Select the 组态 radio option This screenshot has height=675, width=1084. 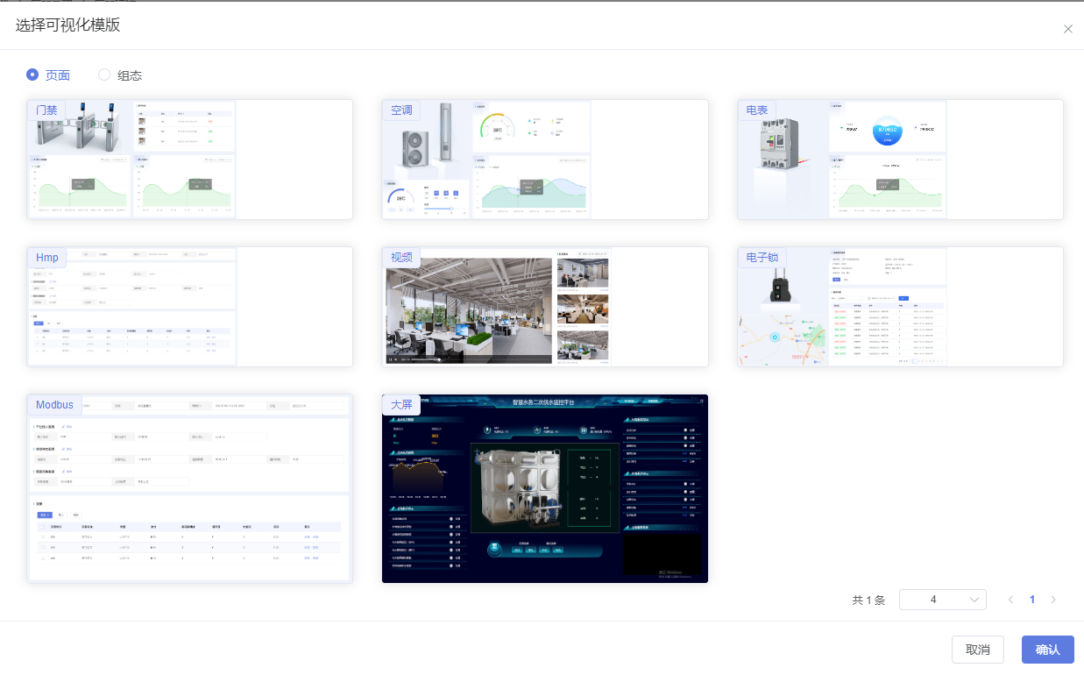pyautogui.click(x=104, y=75)
